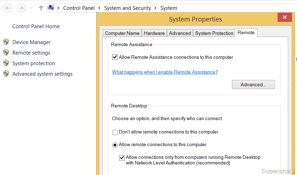Click the Advanced... button
This screenshot has height=175, width=297.
253,85
